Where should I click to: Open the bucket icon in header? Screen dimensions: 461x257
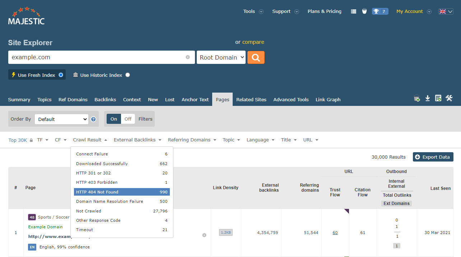pyautogui.click(x=364, y=11)
